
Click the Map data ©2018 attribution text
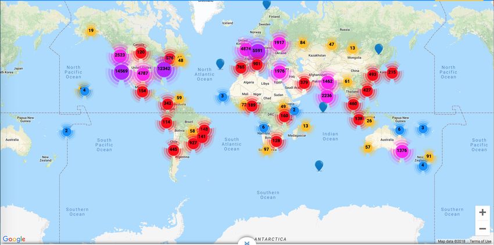click(x=452, y=242)
